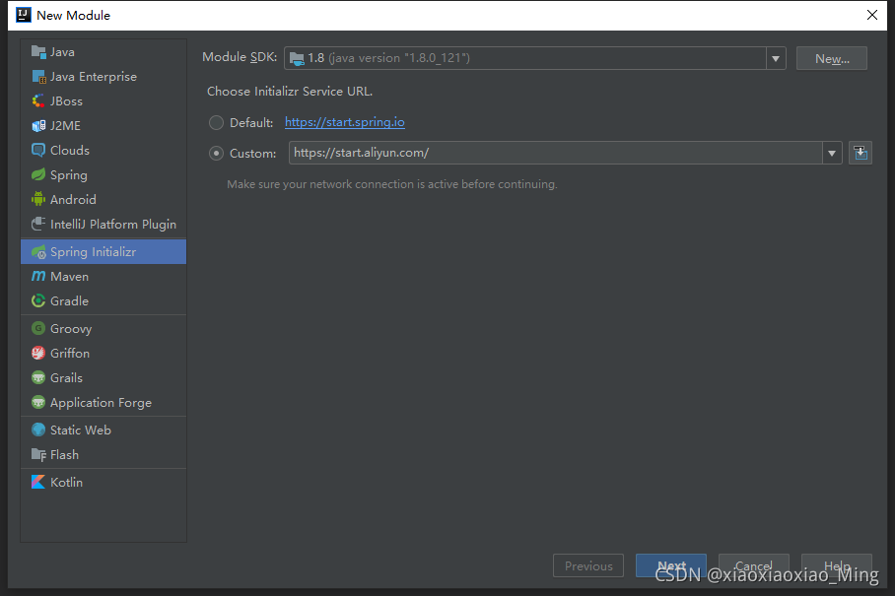Open the Module SDK dropdown arrow
Screen dimensions: 895x596
(x=776, y=58)
